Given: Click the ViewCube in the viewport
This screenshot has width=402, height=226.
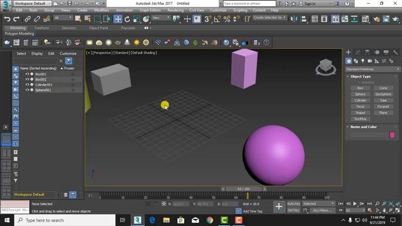Looking at the screenshot, I should pos(326,66).
